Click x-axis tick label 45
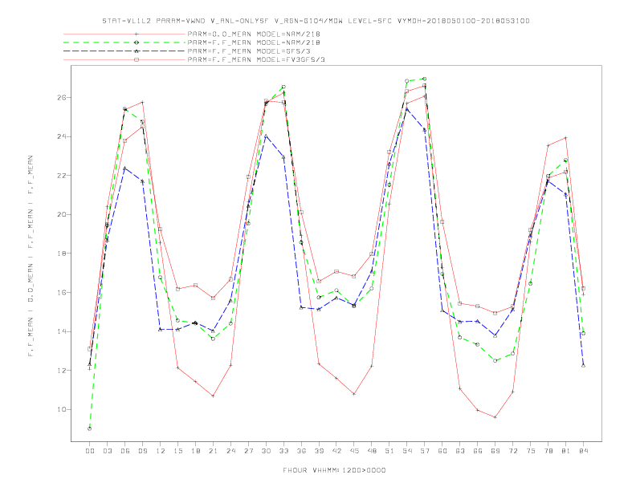The image size is (636, 491). [x=354, y=451]
